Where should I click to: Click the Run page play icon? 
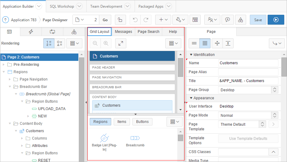point(276,20)
